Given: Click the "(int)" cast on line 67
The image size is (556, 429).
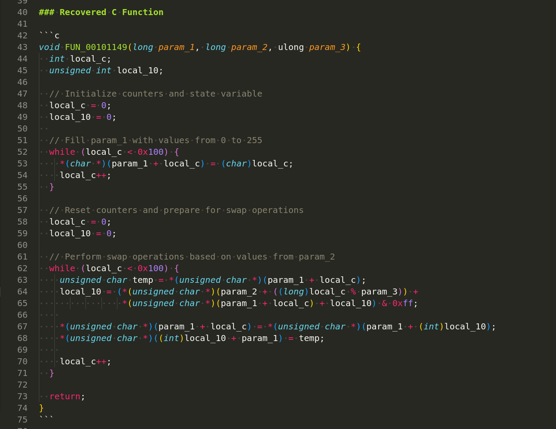Looking at the screenshot, I should pos(431,326).
